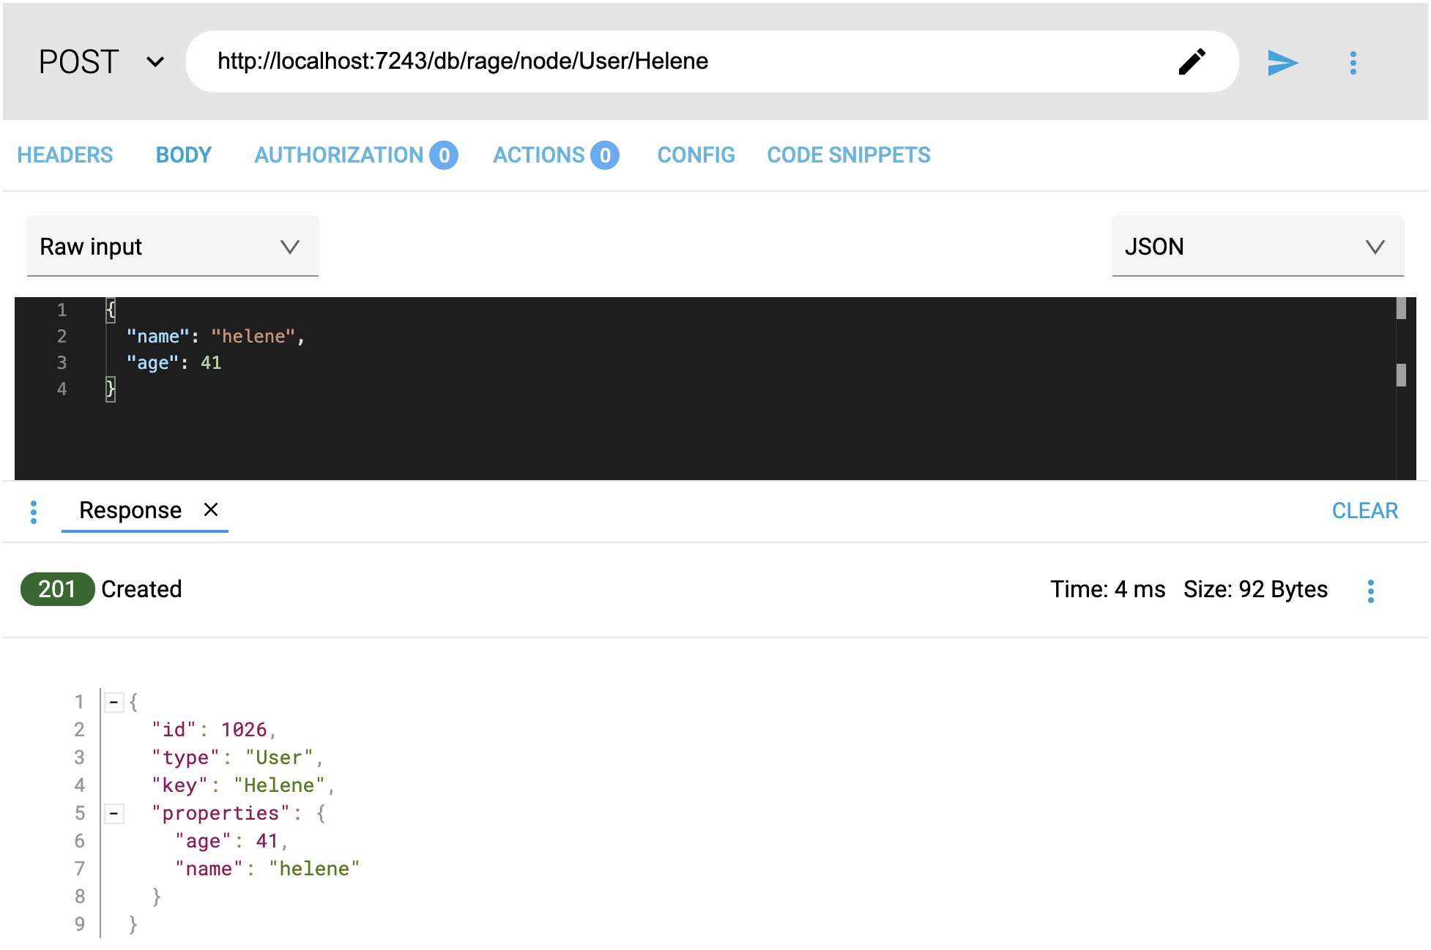Switch to the HEADERS tab

click(65, 155)
